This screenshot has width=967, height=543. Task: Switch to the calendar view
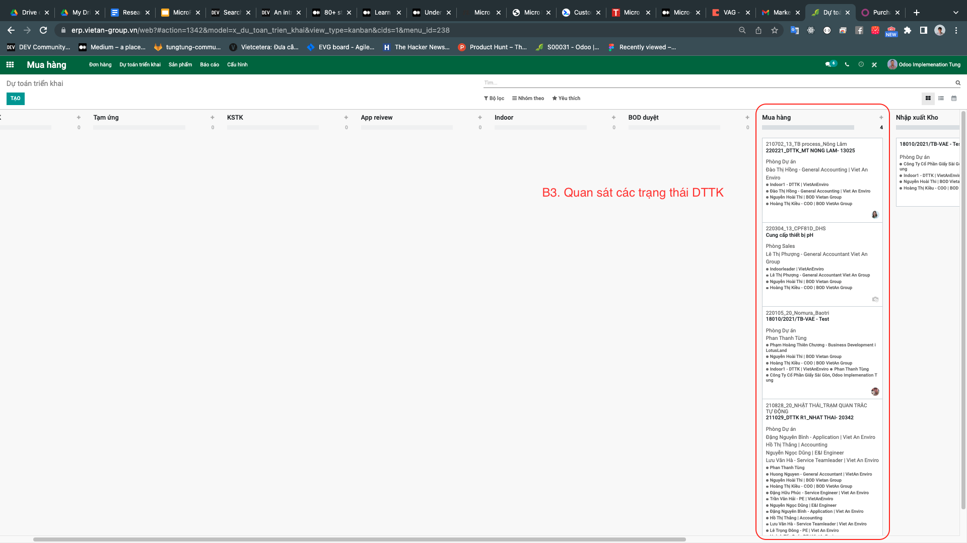pyautogui.click(x=954, y=99)
